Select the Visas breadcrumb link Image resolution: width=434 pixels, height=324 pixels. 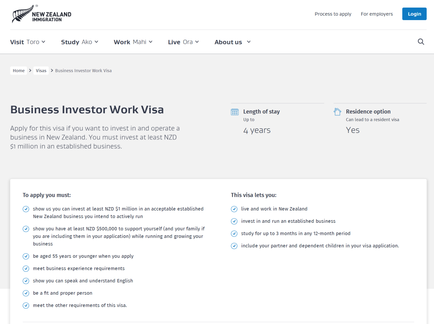pos(41,71)
